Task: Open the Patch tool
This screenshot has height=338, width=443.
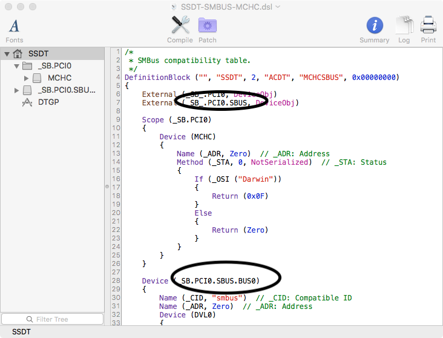Action: pyautogui.click(x=208, y=25)
